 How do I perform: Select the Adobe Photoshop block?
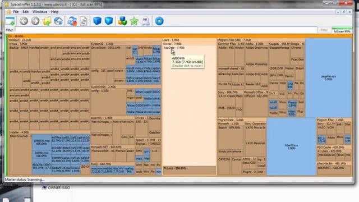point(256,67)
